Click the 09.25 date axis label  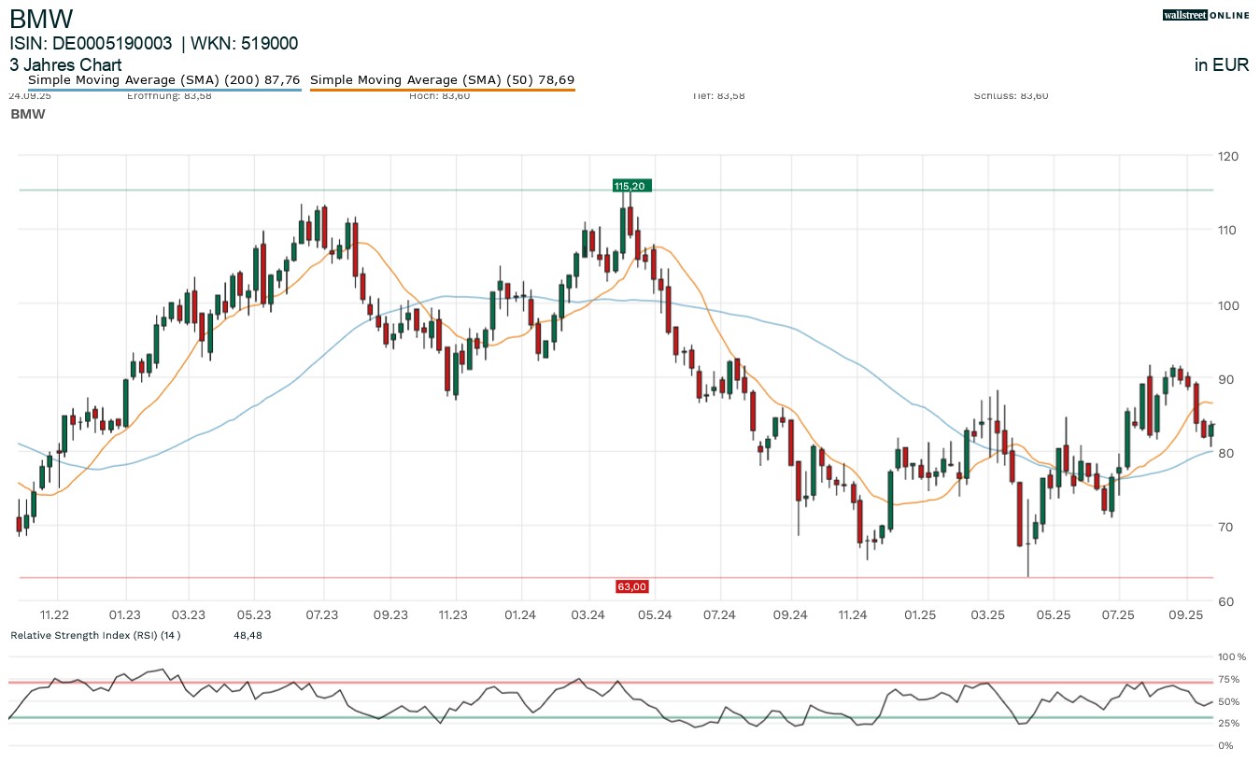(x=1186, y=614)
